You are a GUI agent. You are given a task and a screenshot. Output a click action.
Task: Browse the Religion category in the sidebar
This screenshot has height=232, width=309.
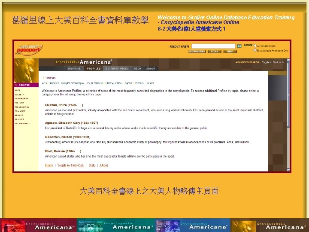click(20, 111)
